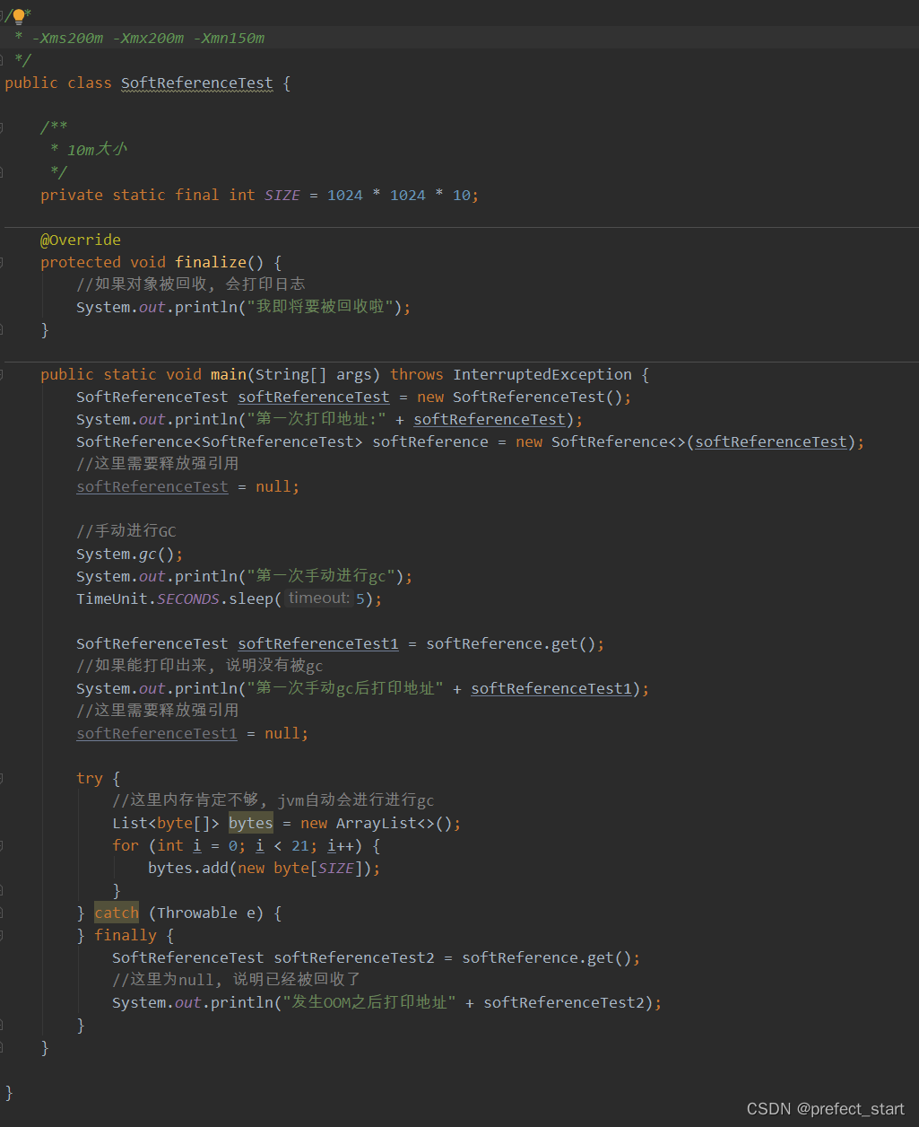
Task: Select class name SoftReferenceTest in the class declaration
Action: tap(197, 83)
